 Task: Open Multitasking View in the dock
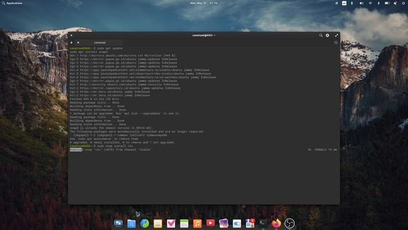119,223
